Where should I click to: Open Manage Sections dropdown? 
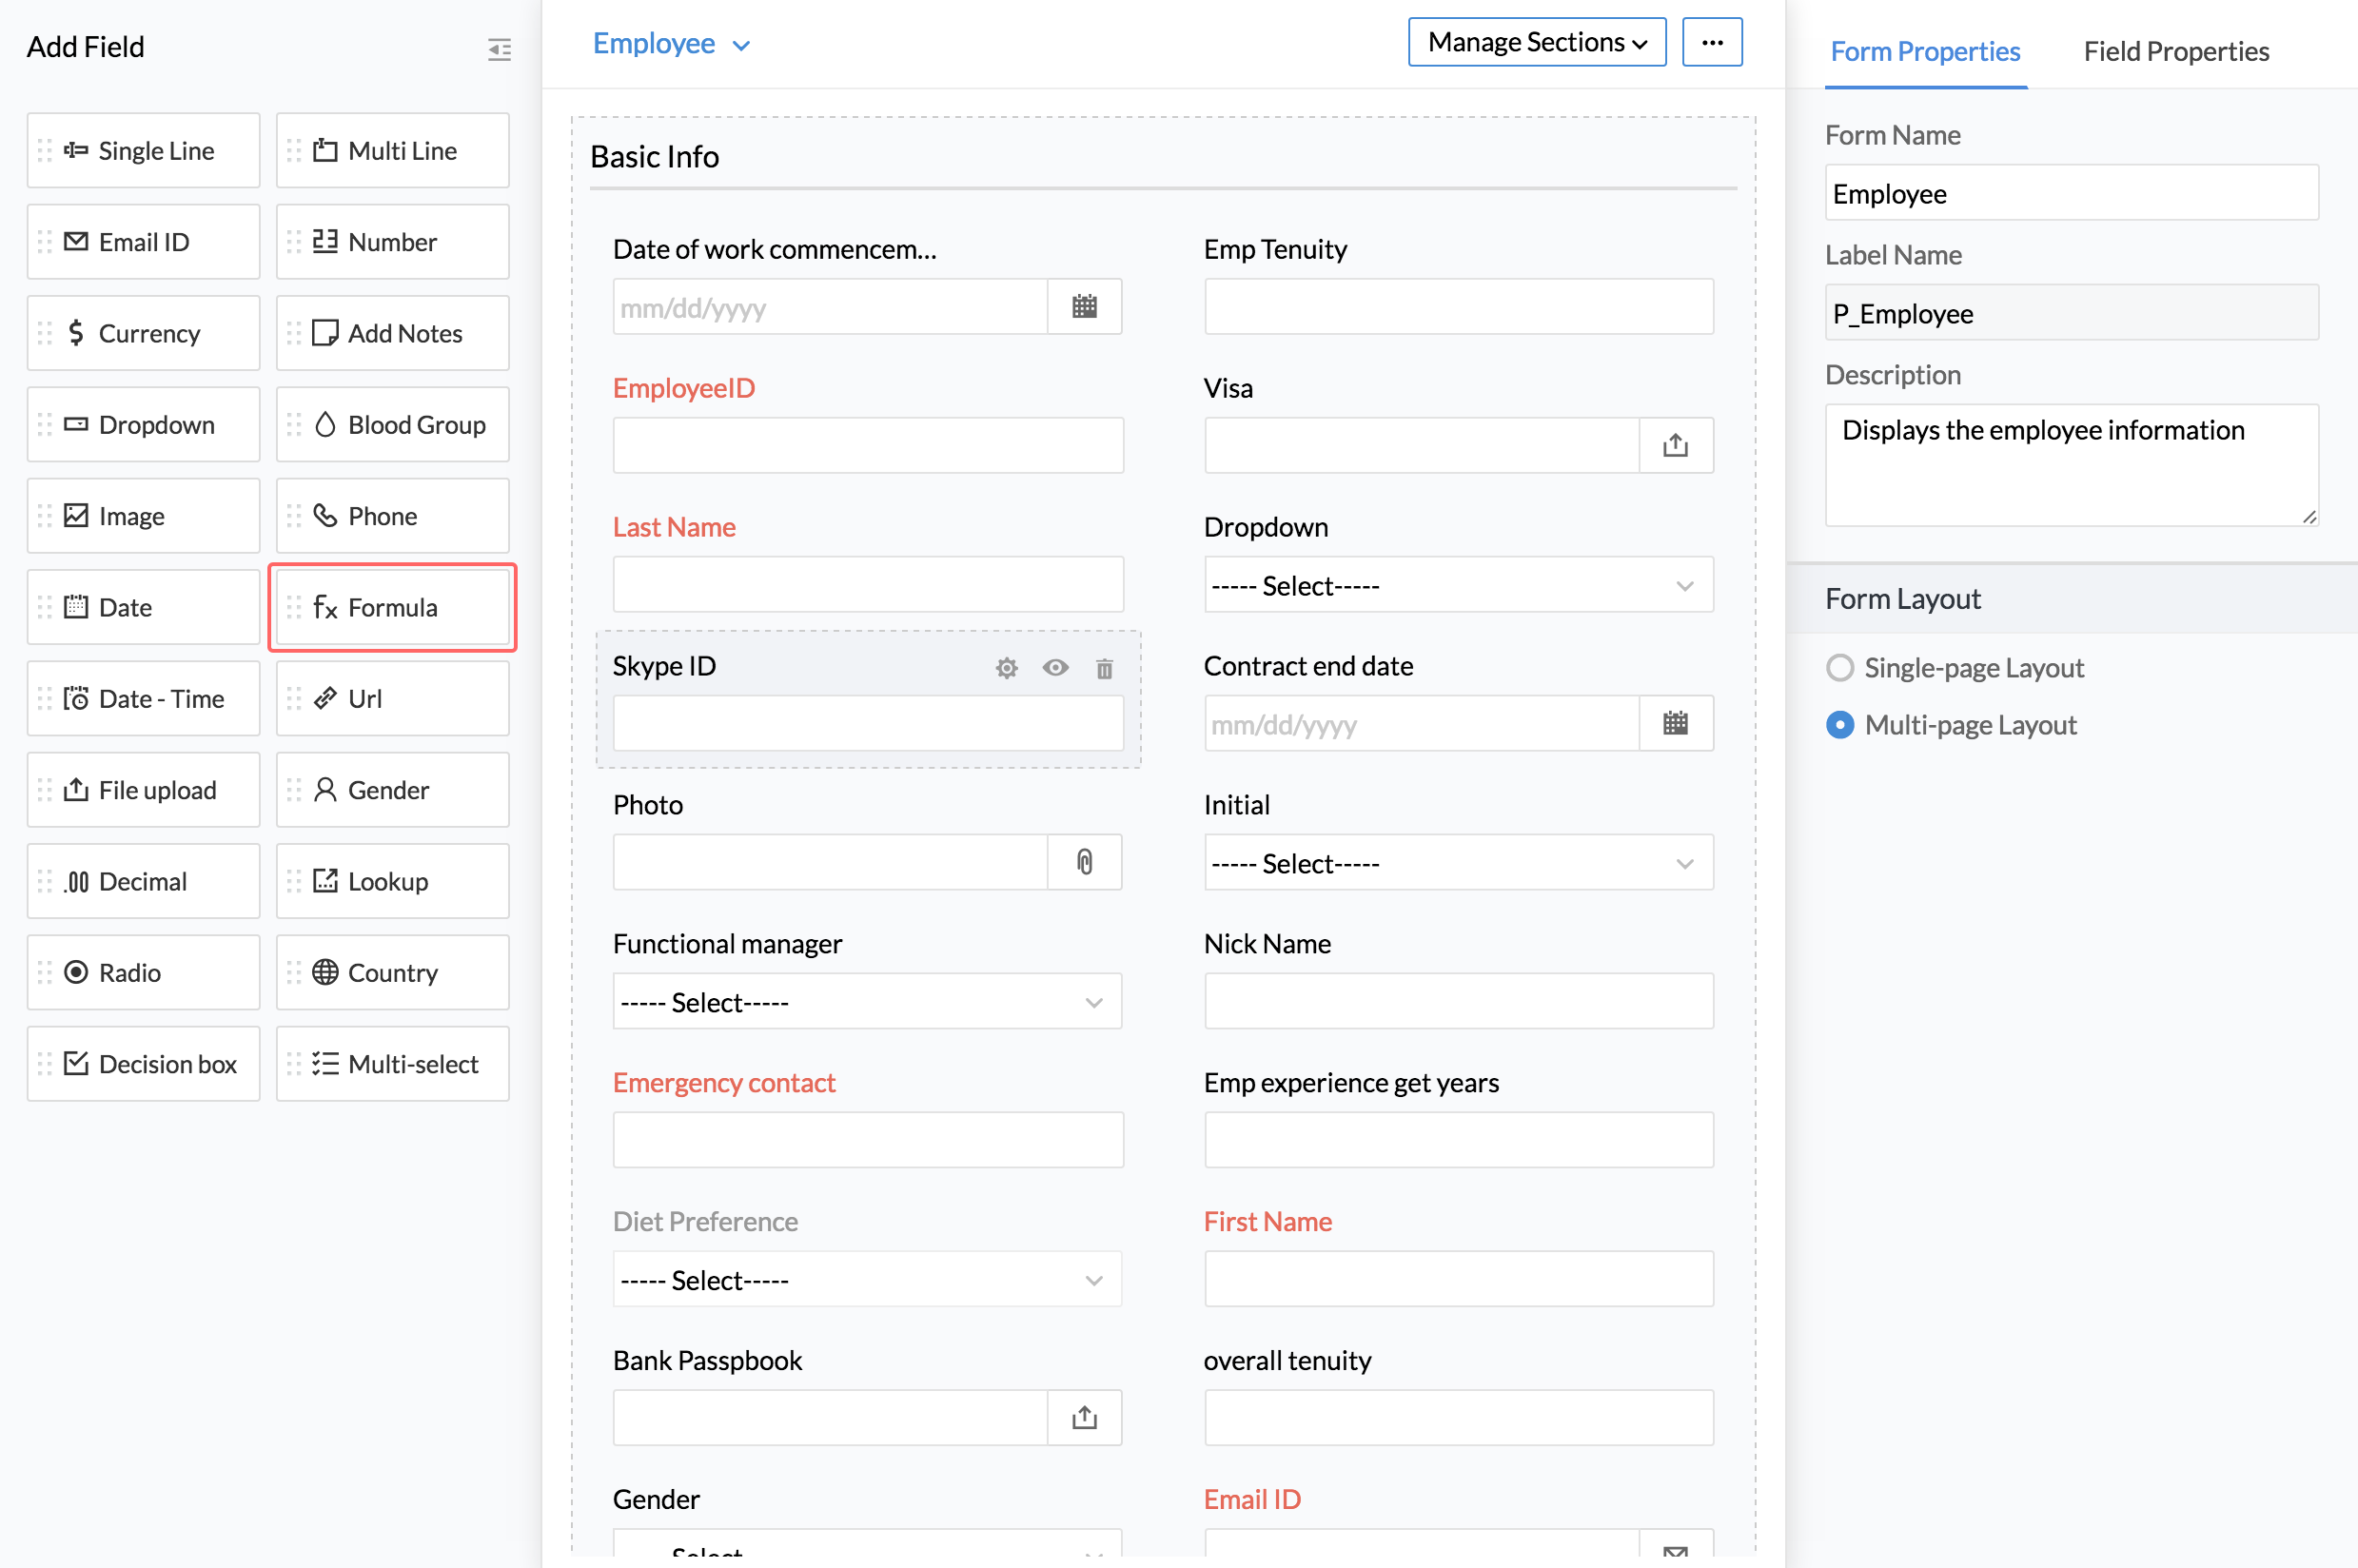[x=1536, y=43]
